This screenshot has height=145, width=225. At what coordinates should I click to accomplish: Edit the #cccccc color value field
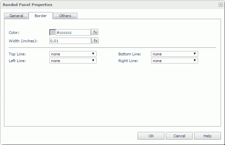point(73,32)
